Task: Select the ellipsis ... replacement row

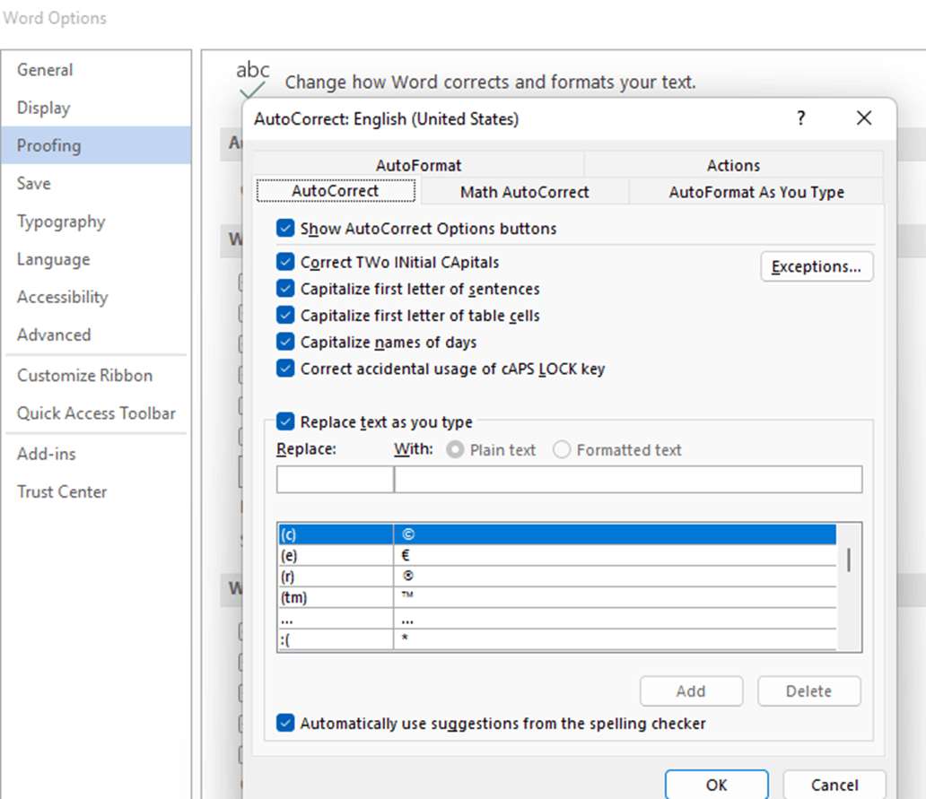Action: point(557,619)
